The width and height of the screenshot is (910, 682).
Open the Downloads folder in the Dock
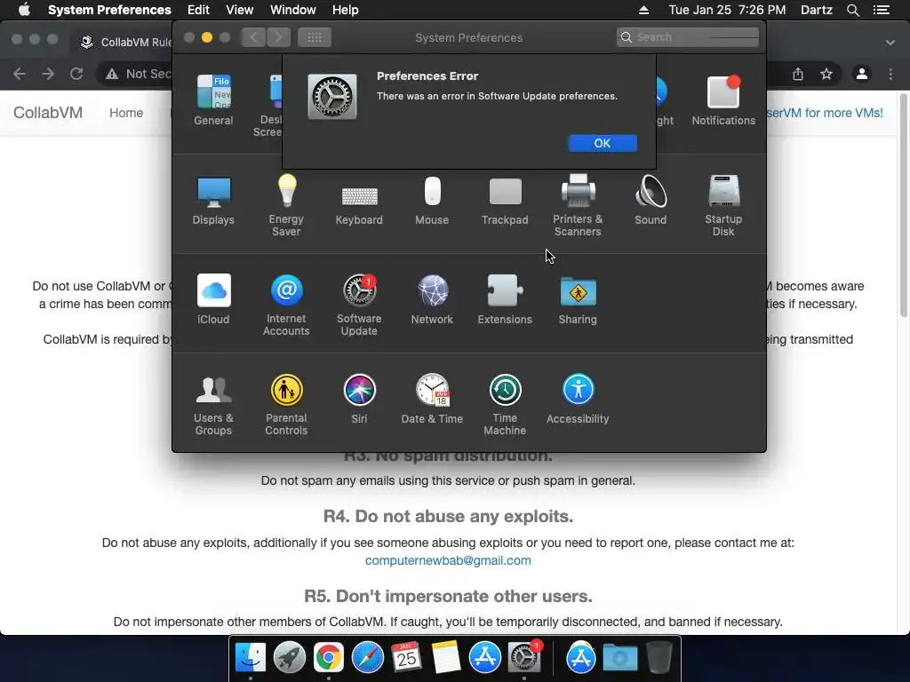coord(619,658)
